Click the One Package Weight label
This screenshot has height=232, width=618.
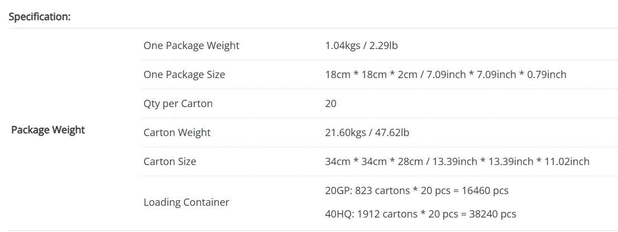191,46
